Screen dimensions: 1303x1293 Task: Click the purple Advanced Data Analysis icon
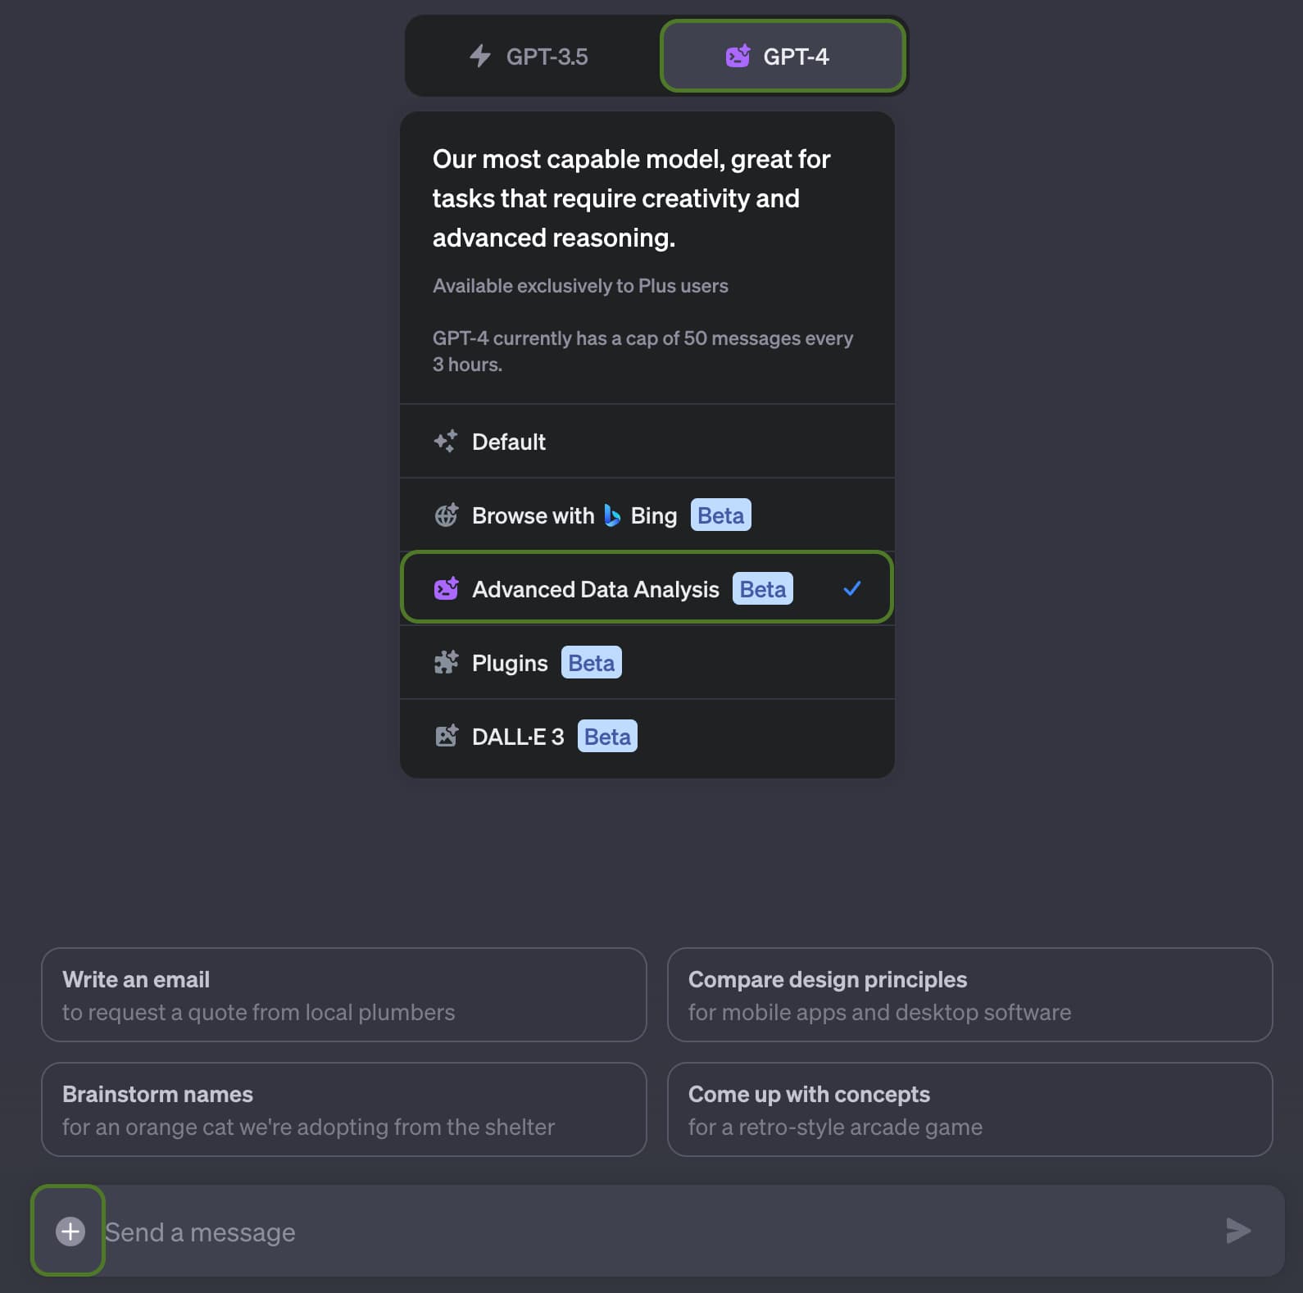[x=446, y=588]
